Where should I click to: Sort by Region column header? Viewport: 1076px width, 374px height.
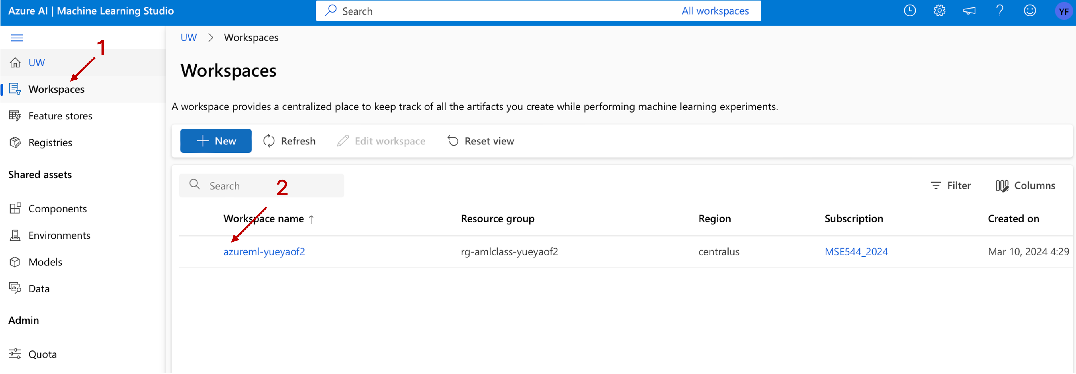pyautogui.click(x=715, y=218)
